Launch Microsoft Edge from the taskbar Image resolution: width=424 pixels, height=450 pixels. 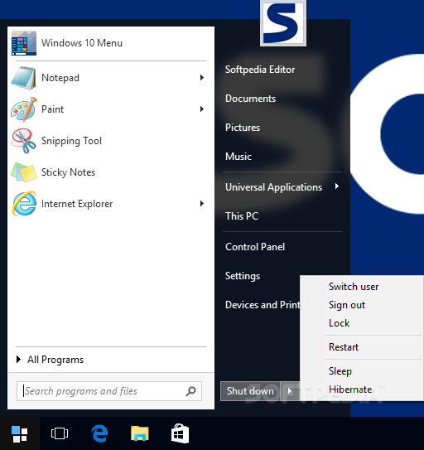click(x=99, y=433)
